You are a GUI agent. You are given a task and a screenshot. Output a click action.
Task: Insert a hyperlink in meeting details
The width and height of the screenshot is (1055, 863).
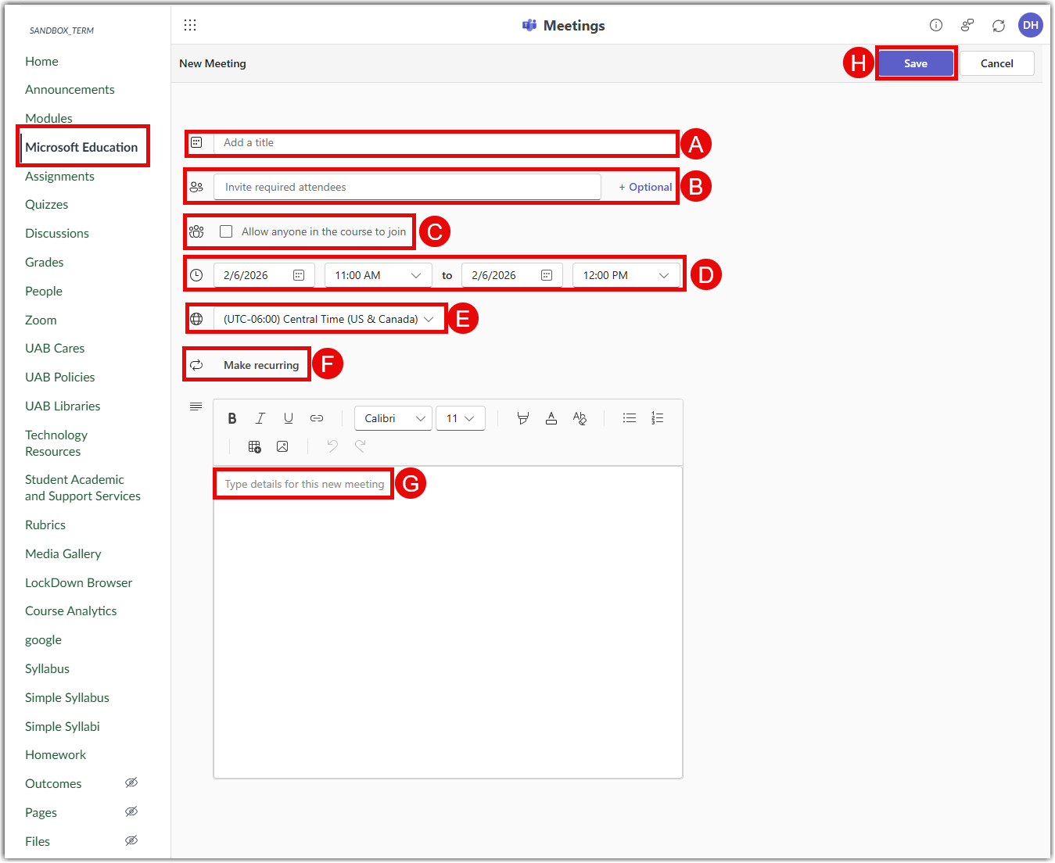317,418
